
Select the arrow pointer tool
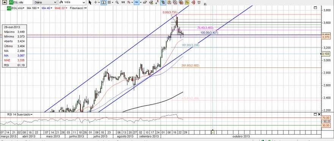[x=90, y=2]
